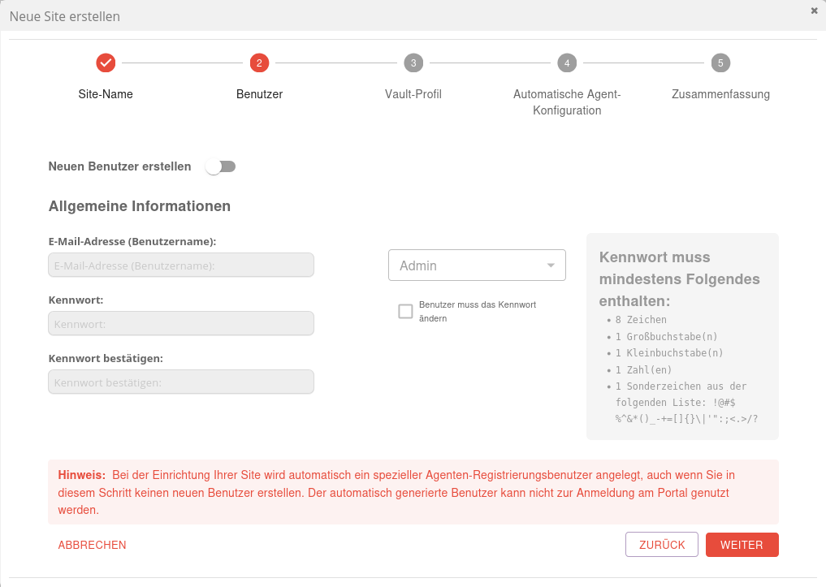Select the Site-Name step label
826x587 pixels.
coord(106,94)
